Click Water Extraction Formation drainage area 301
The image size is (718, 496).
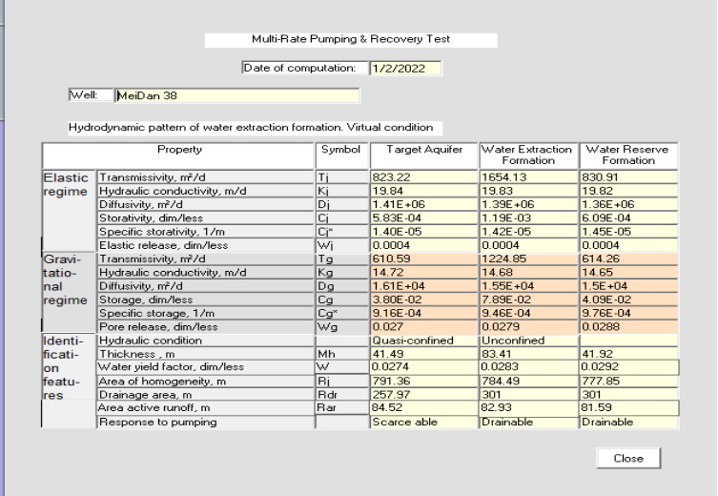528,394
